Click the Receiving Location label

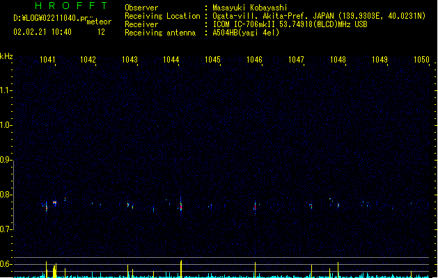[x=162, y=16]
